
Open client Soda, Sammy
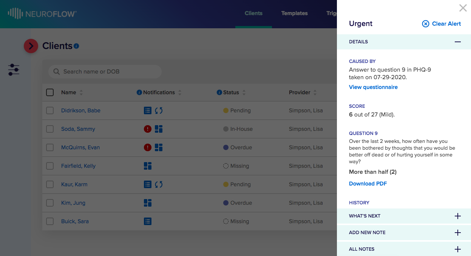[x=78, y=129]
